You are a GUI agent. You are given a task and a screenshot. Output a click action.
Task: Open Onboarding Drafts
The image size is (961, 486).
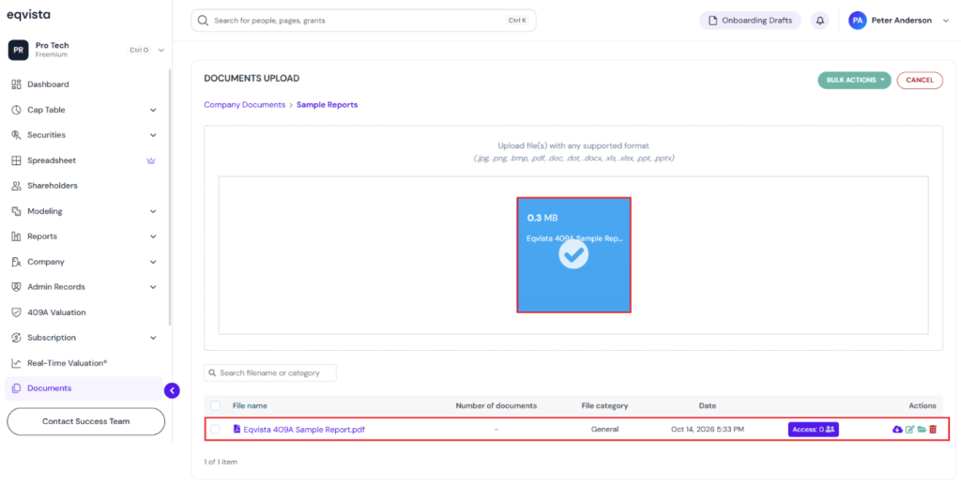tap(750, 21)
